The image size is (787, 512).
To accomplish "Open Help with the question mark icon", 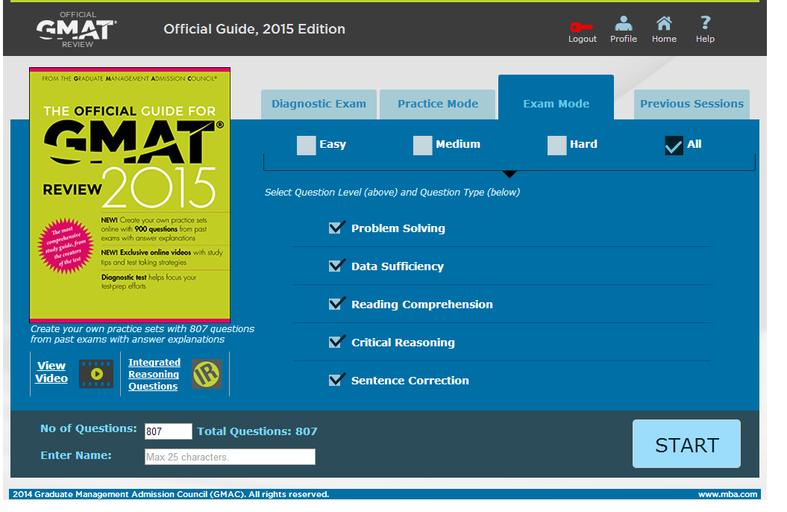I will 705,24.
